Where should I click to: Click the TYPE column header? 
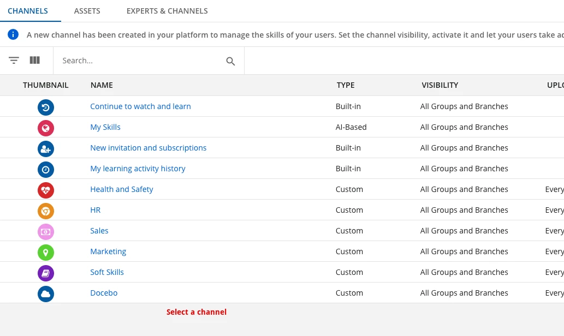345,85
